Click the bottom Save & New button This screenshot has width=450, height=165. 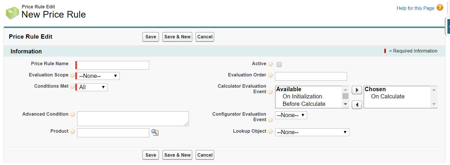(x=177, y=155)
